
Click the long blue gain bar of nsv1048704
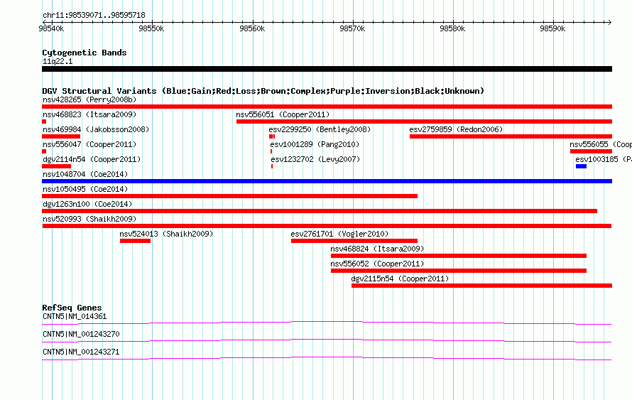(x=327, y=181)
